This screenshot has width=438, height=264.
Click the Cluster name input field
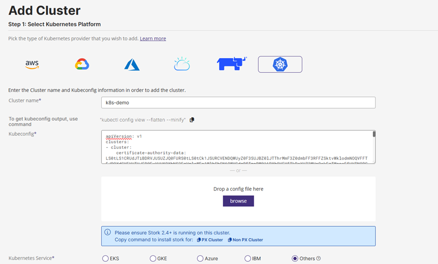pos(238,102)
